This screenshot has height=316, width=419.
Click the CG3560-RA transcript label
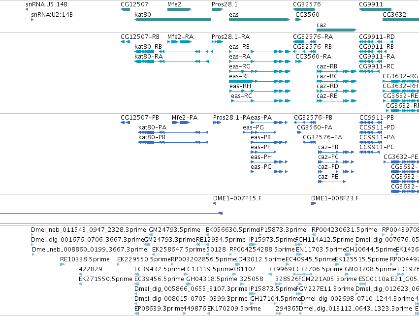pyautogui.click(x=314, y=57)
